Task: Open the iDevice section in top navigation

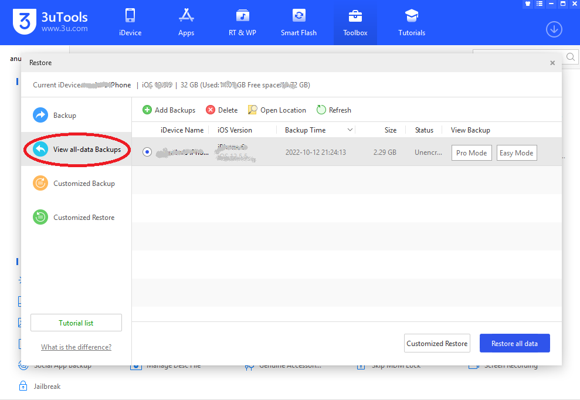Action: [130, 22]
